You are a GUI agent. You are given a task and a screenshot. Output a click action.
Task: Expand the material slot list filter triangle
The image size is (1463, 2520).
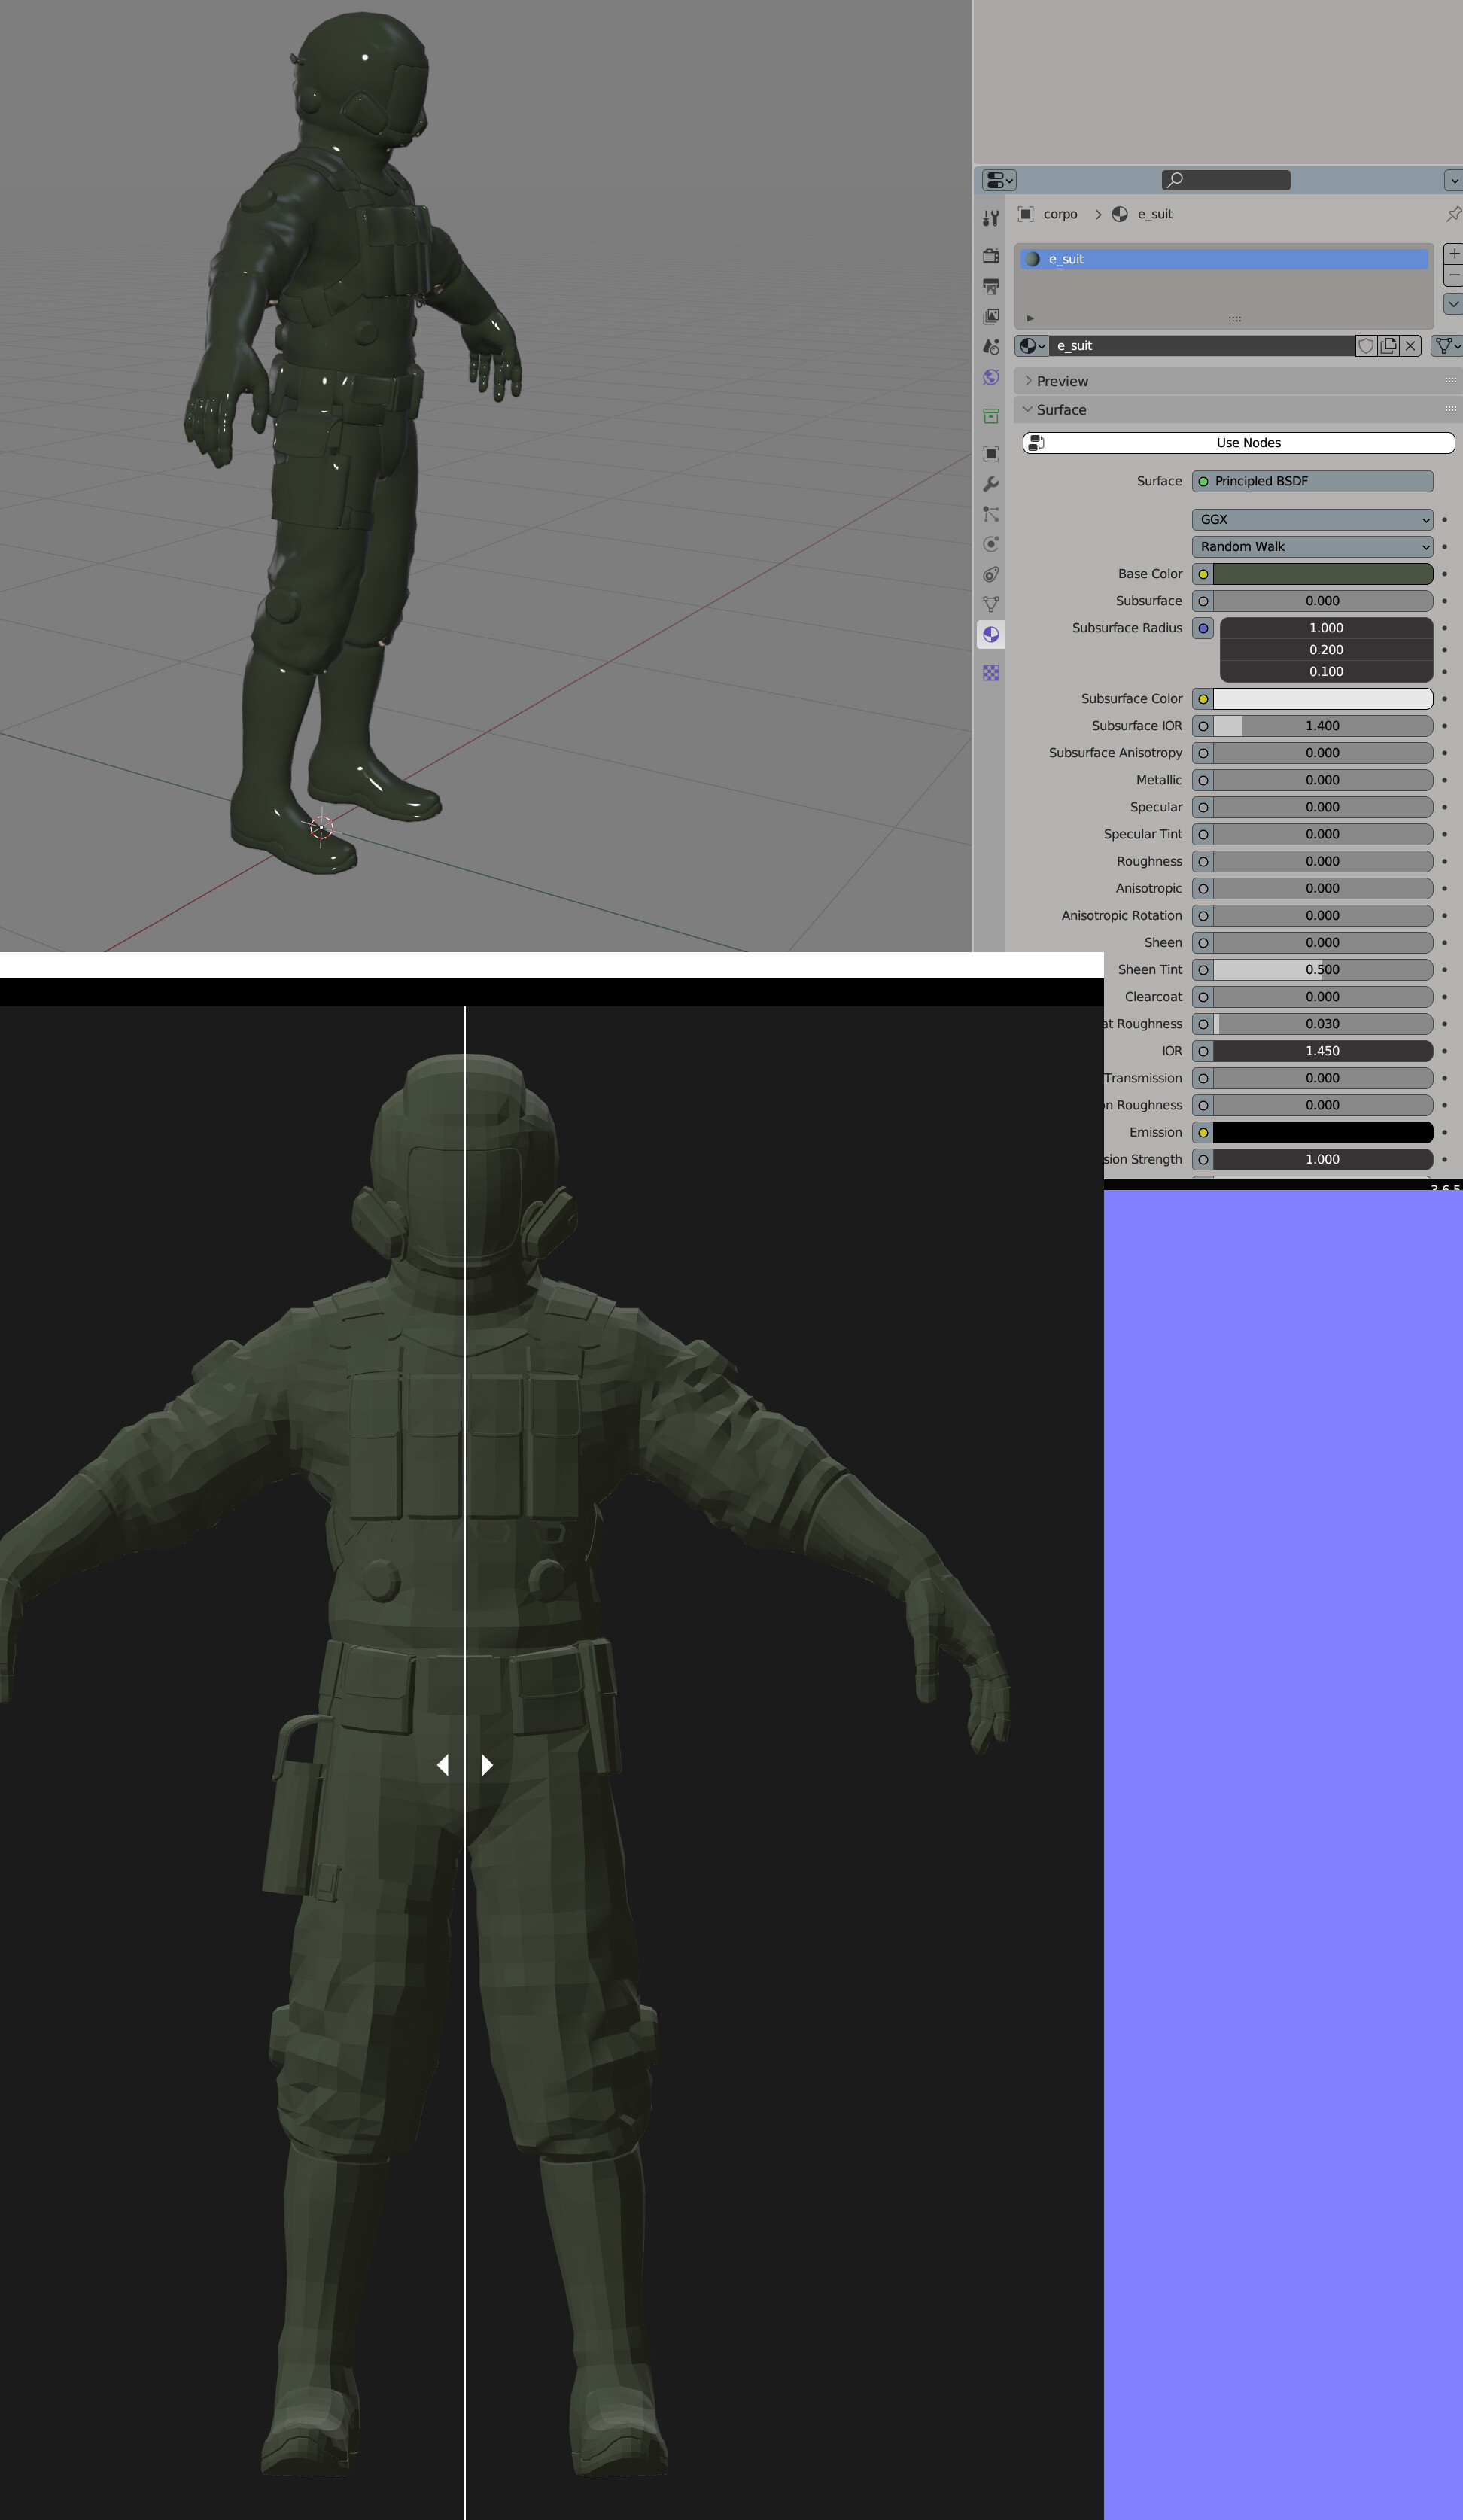(x=1030, y=318)
